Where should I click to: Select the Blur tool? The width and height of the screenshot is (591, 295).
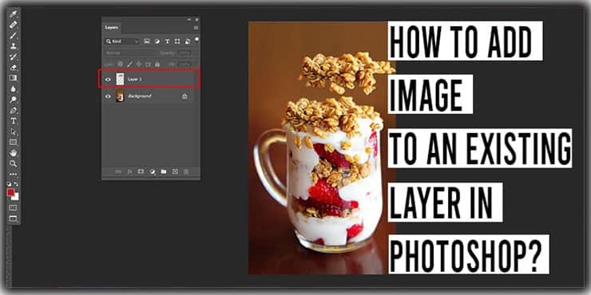click(14, 88)
